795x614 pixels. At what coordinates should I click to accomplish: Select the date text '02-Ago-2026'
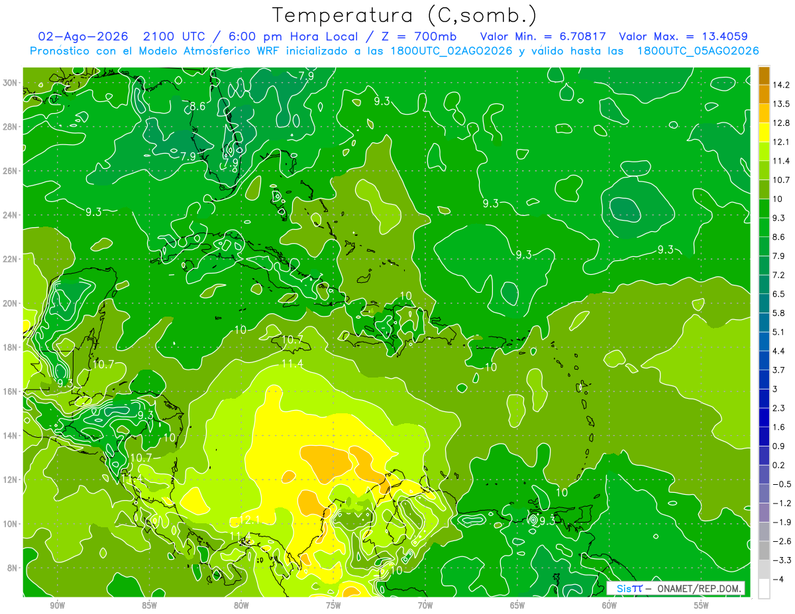click(x=82, y=36)
